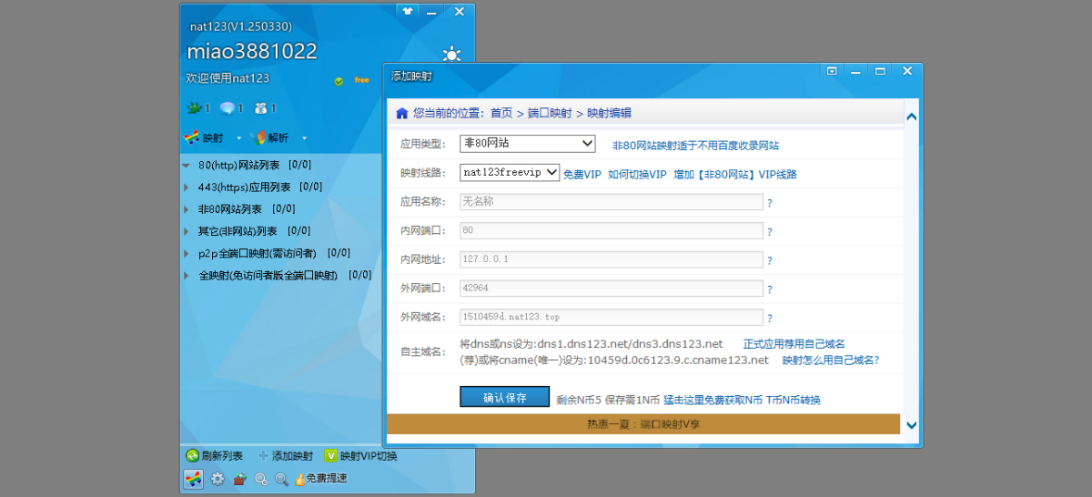
Task: Click the 正式应用荐用自己域名 link
Action: click(794, 344)
